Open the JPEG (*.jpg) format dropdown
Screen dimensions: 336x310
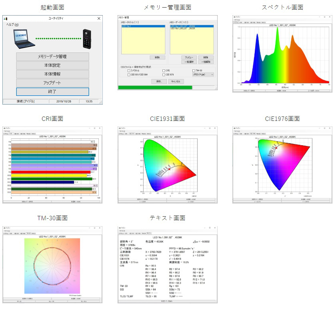(x=203, y=74)
